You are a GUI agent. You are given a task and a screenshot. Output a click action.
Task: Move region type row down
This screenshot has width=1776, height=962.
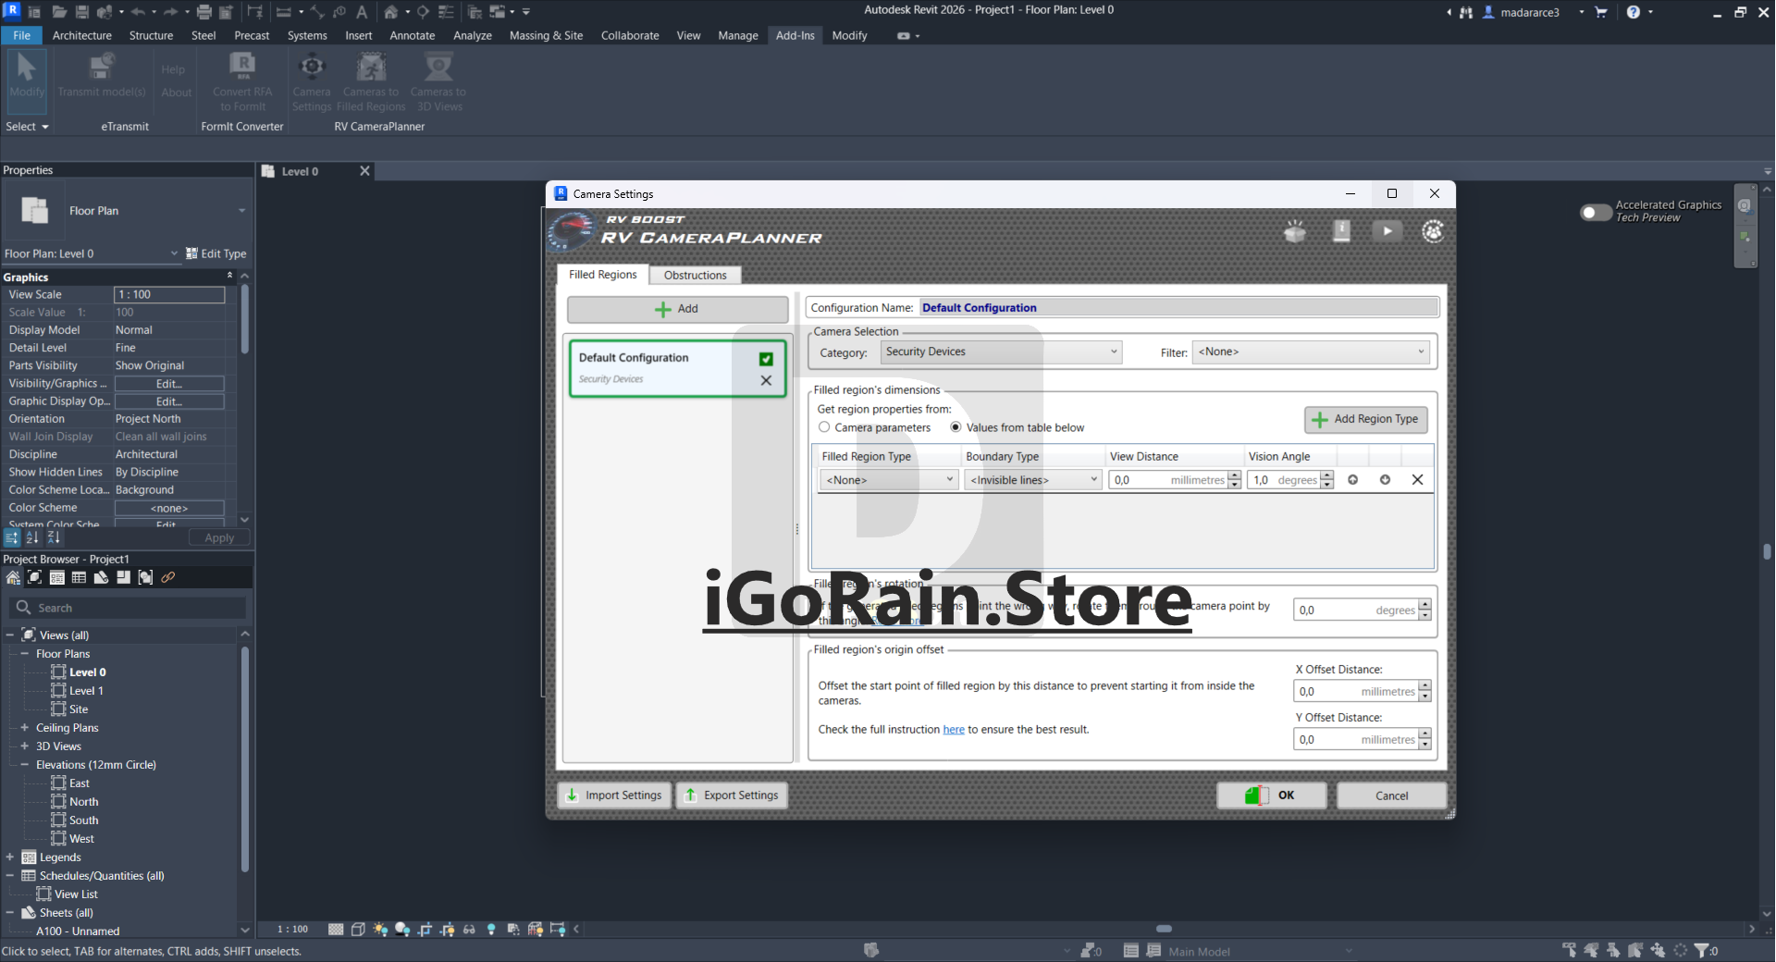coord(1385,480)
